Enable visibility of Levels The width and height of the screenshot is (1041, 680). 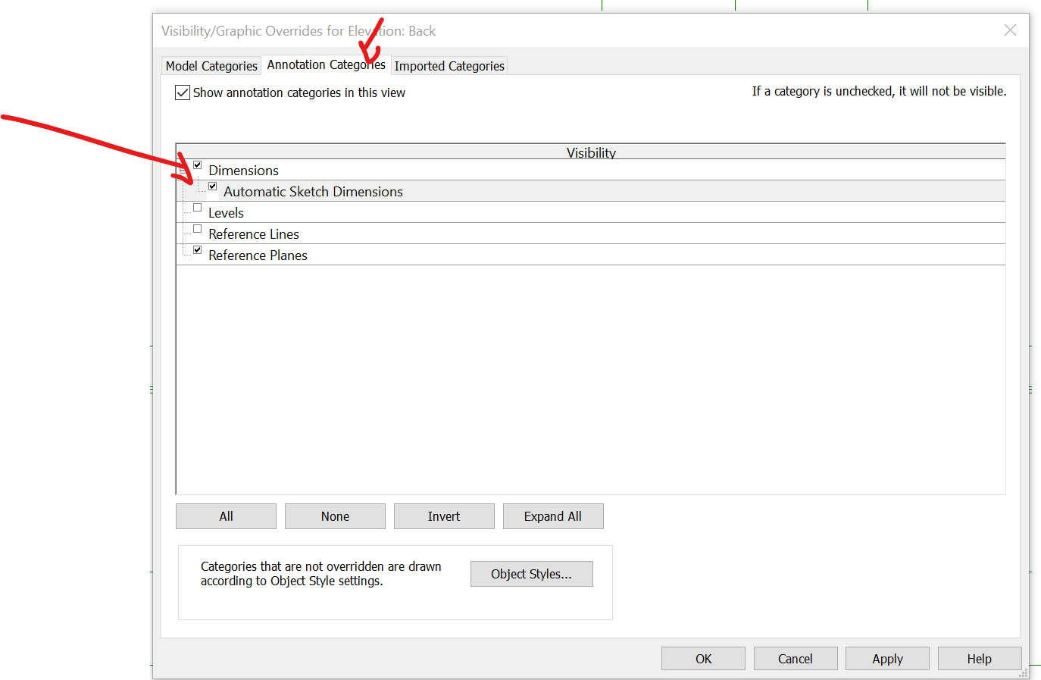click(197, 207)
